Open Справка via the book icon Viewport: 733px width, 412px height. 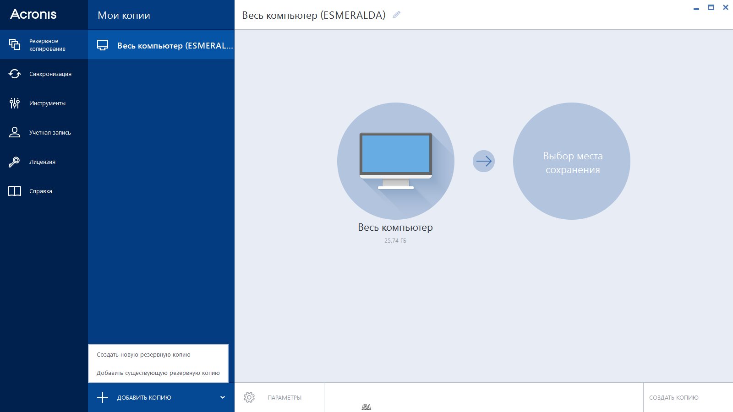(15, 191)
